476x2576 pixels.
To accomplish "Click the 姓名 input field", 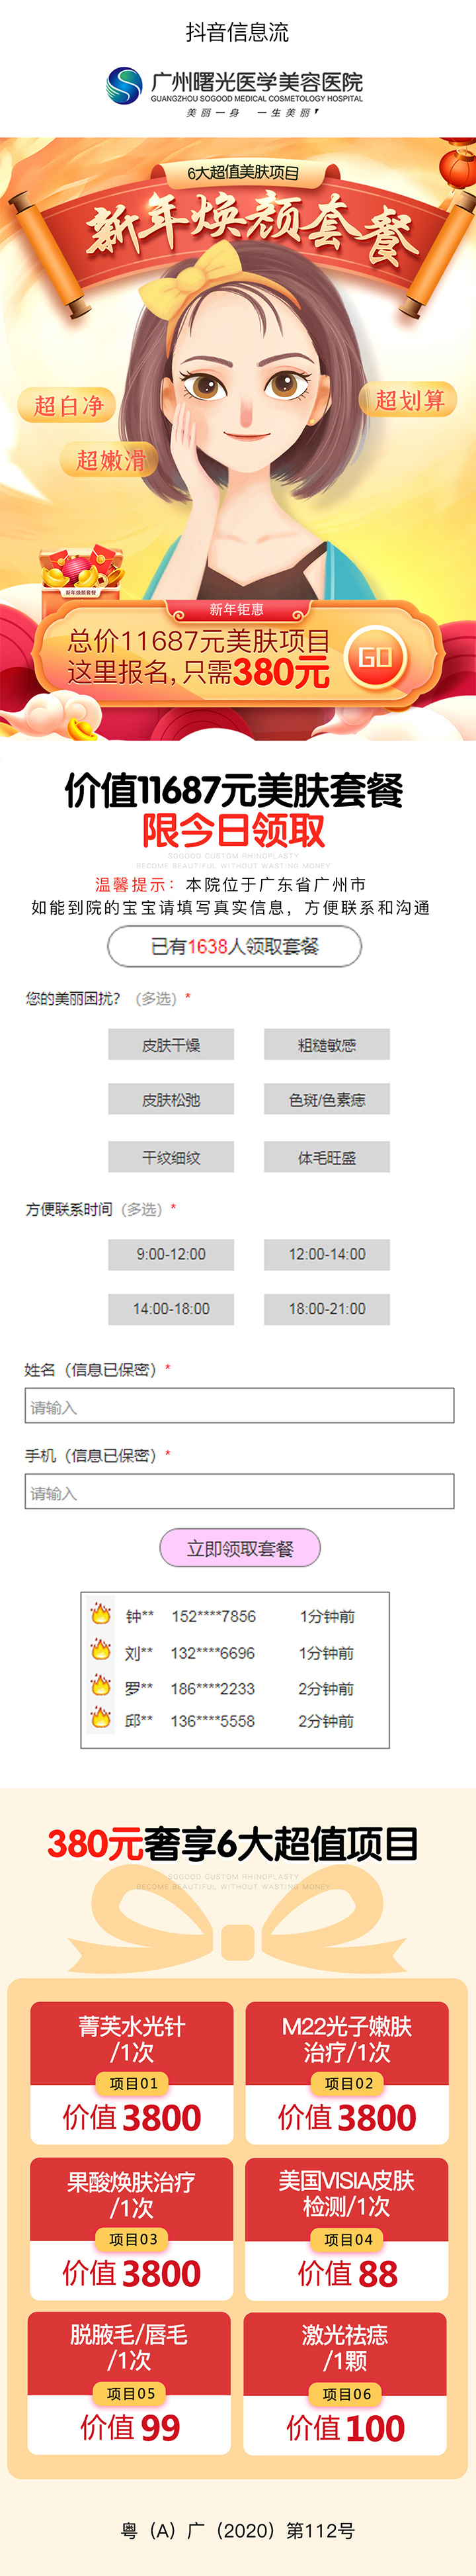I will pos(239,1406).
